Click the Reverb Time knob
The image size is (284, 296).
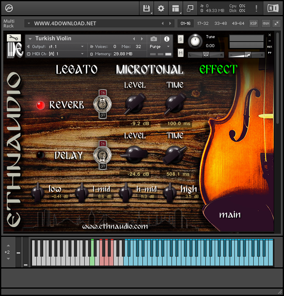pyautogui.click(x=175, y=104)
